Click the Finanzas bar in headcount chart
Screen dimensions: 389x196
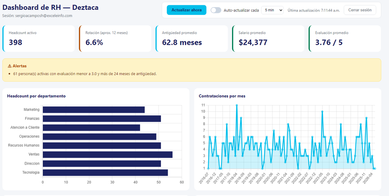[x=102, y=119]
